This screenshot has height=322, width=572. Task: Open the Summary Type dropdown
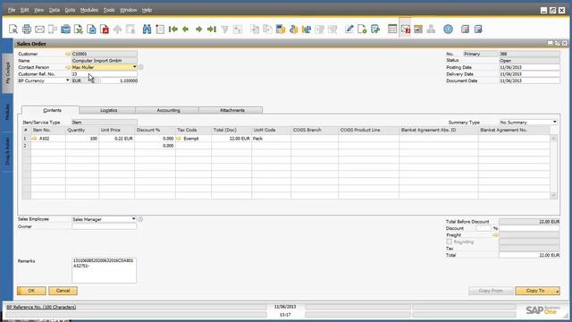554,122
